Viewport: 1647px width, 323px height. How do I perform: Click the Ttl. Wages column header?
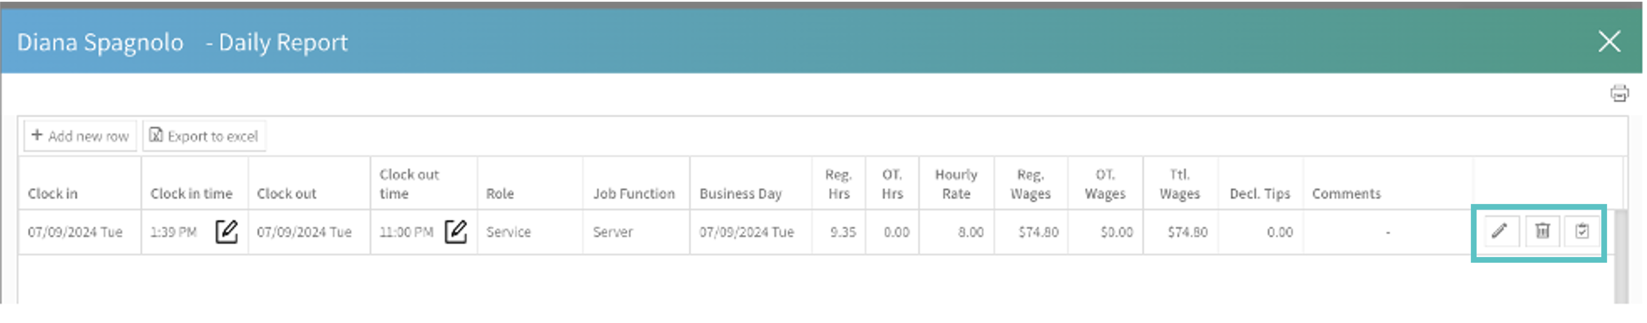coord(1180,184)
